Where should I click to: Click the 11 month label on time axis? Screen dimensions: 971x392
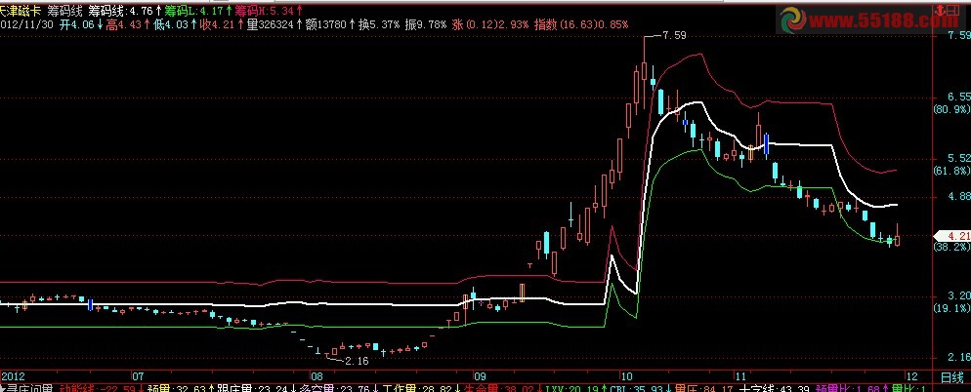[740, 376]
